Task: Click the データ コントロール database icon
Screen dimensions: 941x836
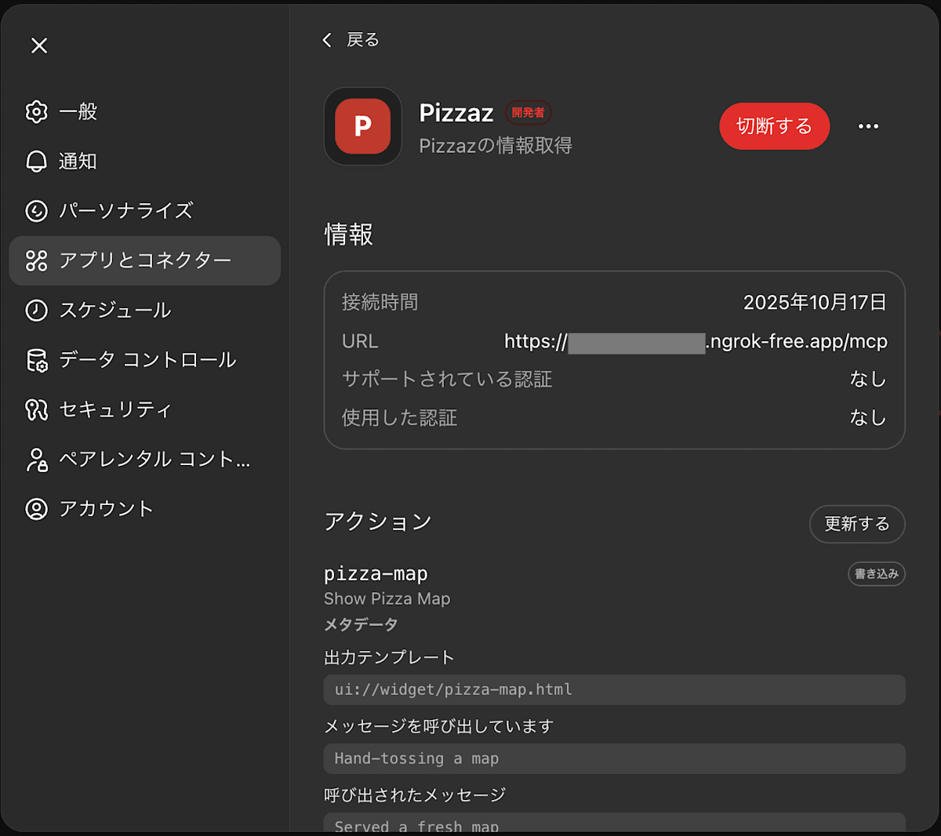Action: tap(36, 360)
